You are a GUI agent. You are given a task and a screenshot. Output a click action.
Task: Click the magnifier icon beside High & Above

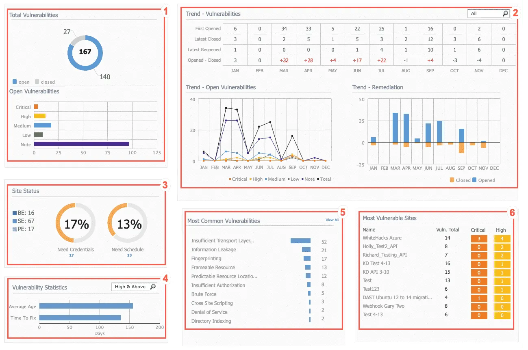click(152, 287)
